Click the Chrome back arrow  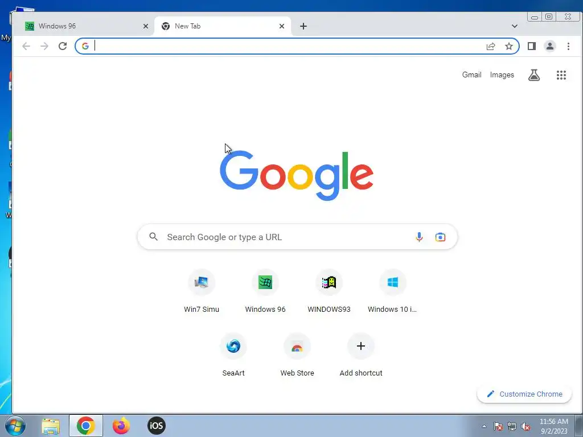click(26, 46)
